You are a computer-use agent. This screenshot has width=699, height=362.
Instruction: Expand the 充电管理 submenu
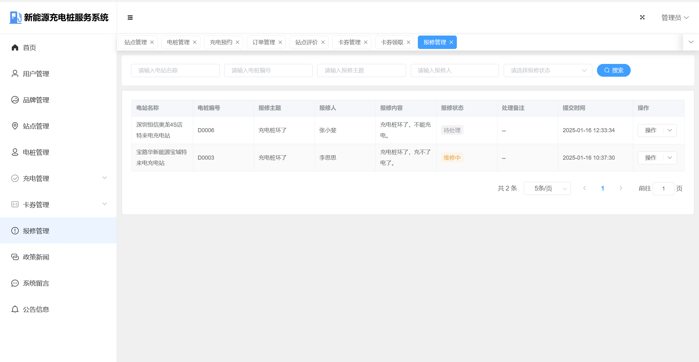click(105, 178)
